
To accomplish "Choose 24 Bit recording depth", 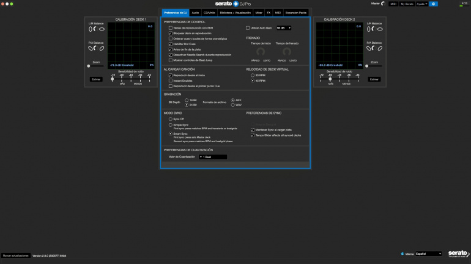I will [187, 105].
